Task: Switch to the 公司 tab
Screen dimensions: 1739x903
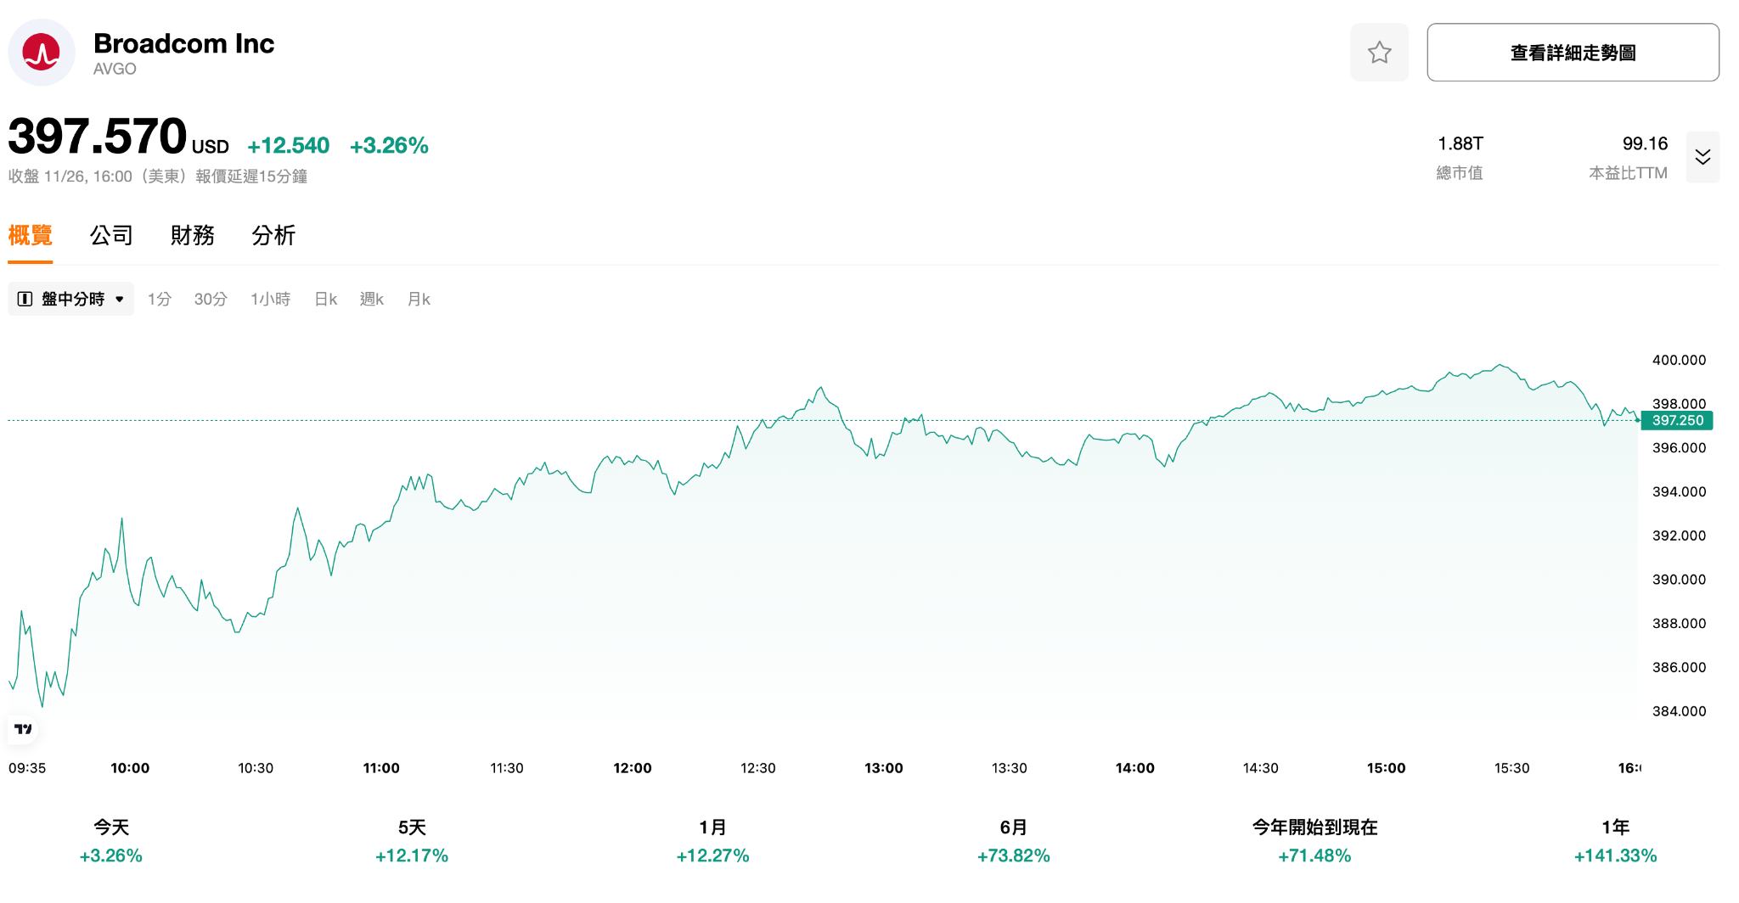Action: [x=111, y=235]
